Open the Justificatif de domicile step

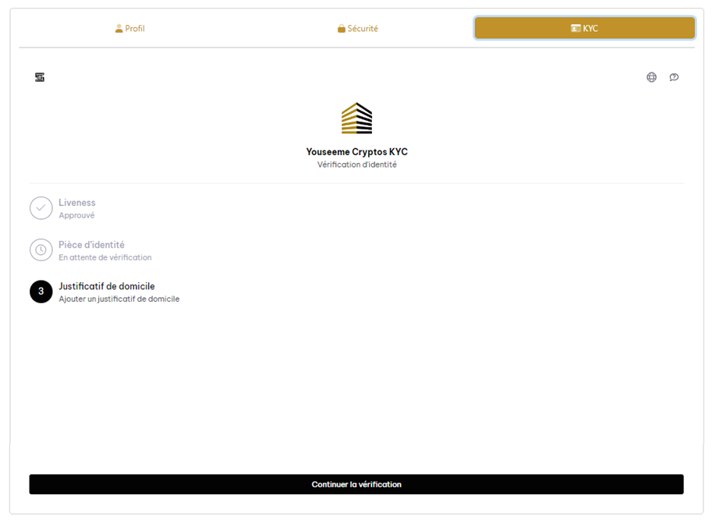coord(107,286)
